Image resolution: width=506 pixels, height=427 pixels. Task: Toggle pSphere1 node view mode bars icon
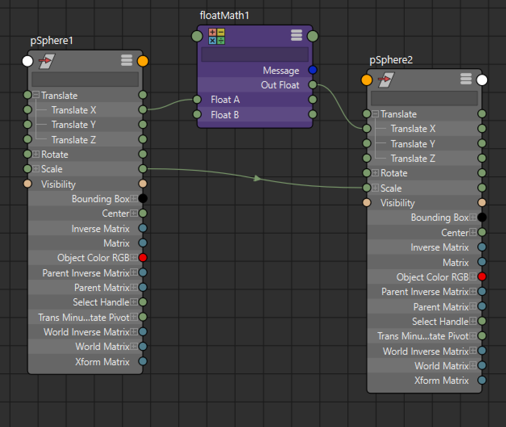tap(127, 61)
